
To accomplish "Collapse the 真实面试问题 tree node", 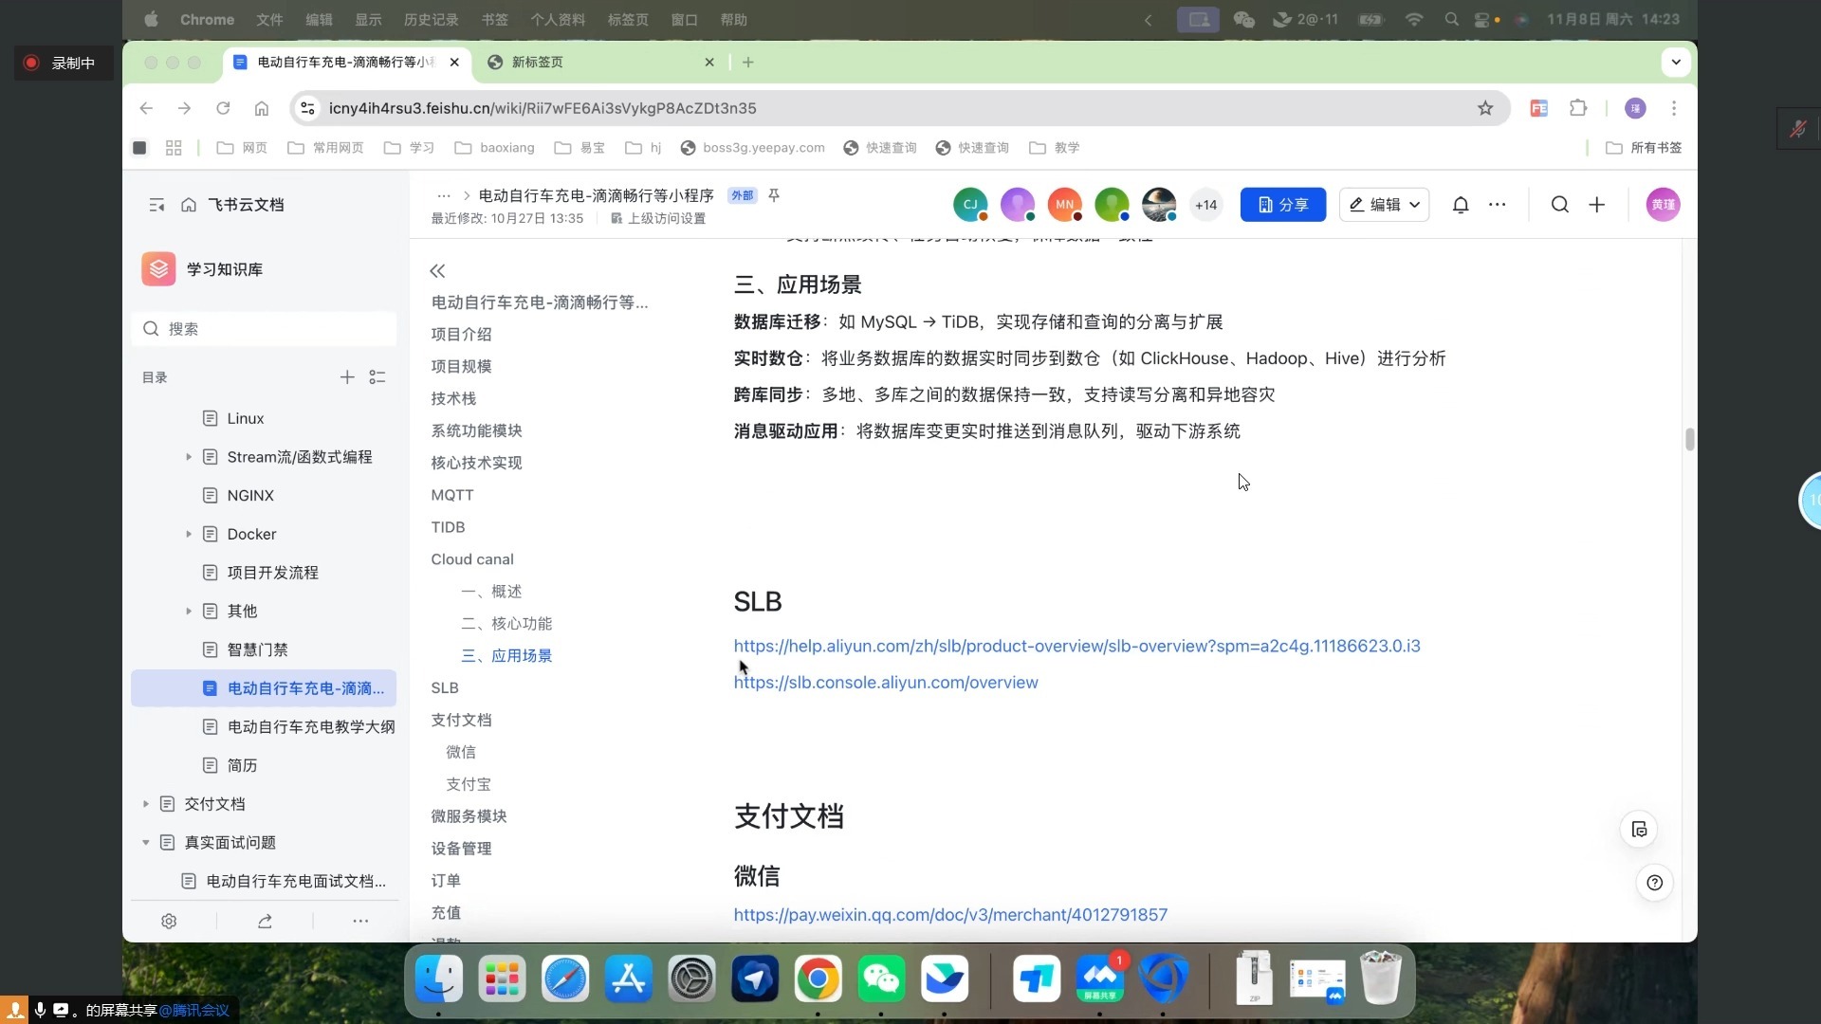I will tap(146, 842).
